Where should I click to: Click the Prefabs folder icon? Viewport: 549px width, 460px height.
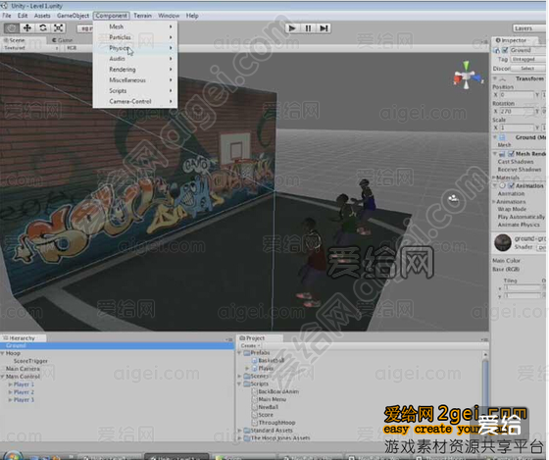pos(246,353)
